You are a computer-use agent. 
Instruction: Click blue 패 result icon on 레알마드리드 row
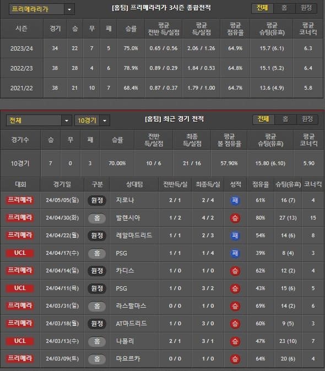click(x=235, y=236)
